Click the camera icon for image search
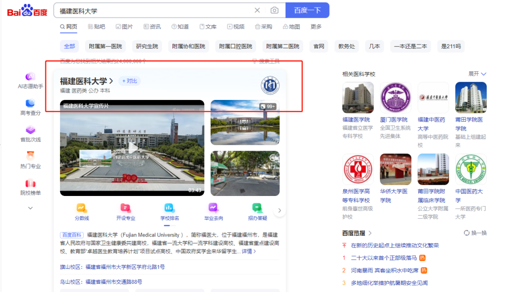 [x=275, y=10]
